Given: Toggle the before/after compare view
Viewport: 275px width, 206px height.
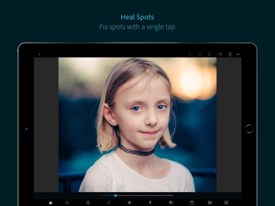Looking at the screenshot, I should 220,54.
